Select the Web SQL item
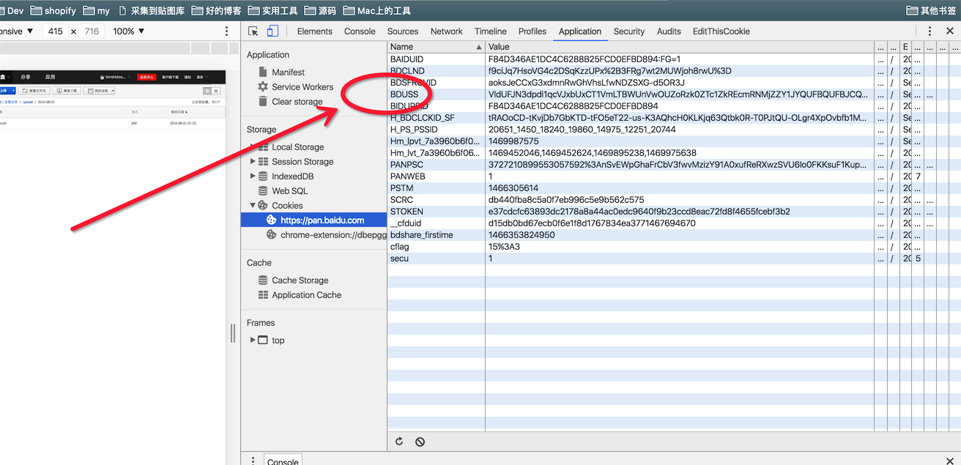The height and width of the screenshot is (465, 961). (289, 191)
